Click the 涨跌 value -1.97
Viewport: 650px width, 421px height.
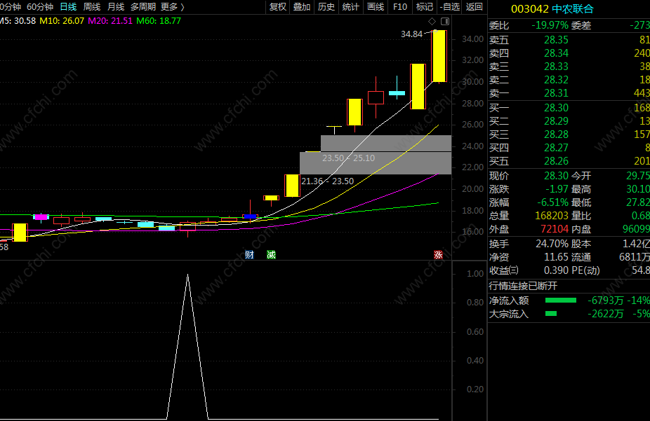pos(557,189)
